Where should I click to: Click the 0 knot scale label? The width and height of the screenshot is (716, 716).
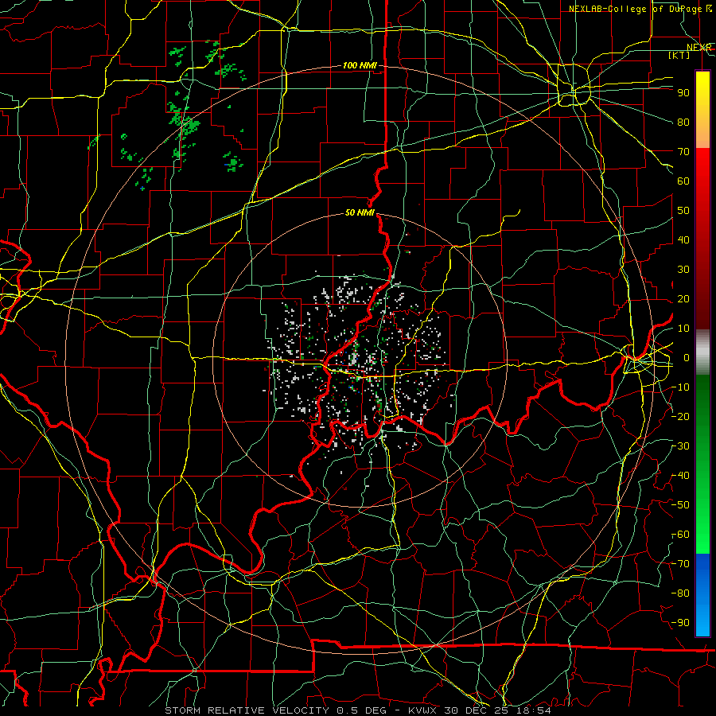(687, 357)
